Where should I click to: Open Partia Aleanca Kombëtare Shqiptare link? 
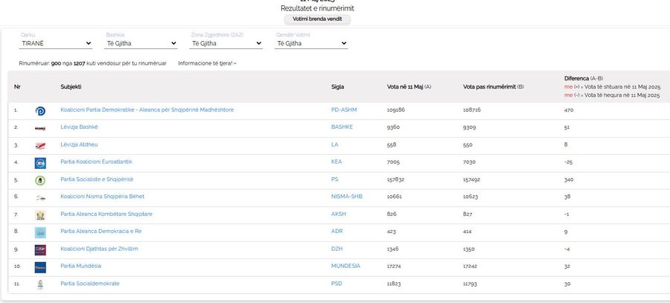106,214
